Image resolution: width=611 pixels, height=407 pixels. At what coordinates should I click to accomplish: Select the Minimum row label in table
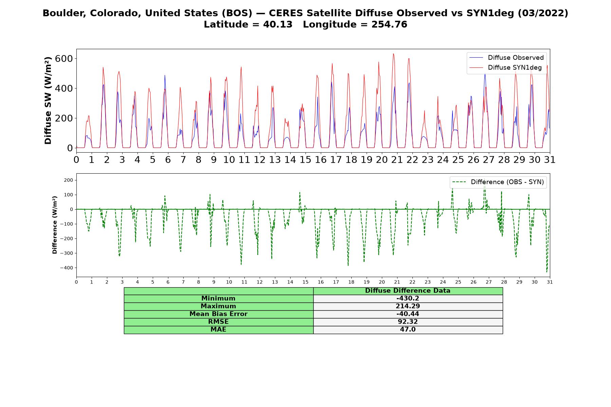tap(219, 298)
